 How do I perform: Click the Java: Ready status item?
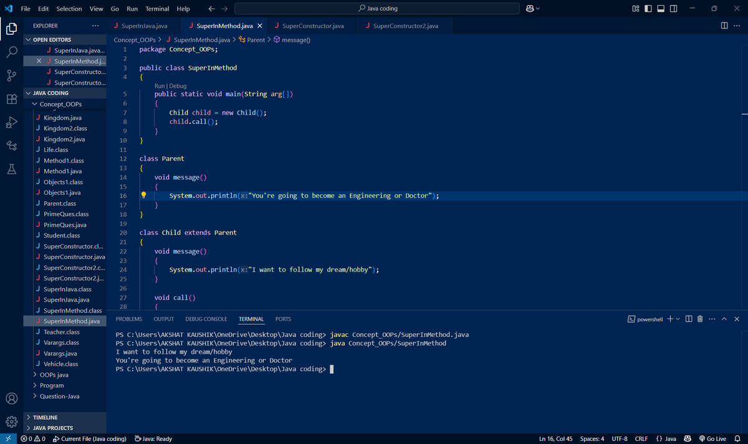[x=153, y=439]
